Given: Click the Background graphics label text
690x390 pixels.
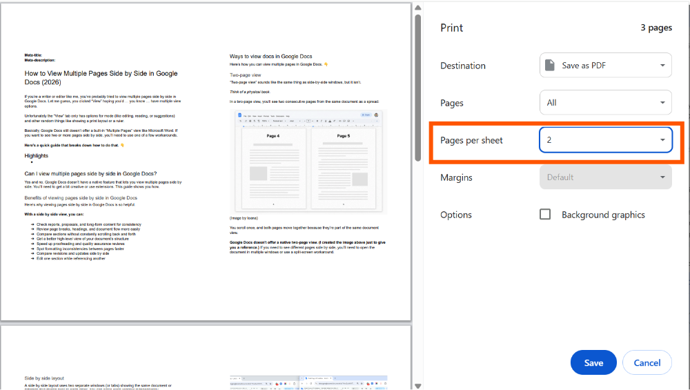Looking at the screenshot, I should pyautogui.click(x=603, y=215).
